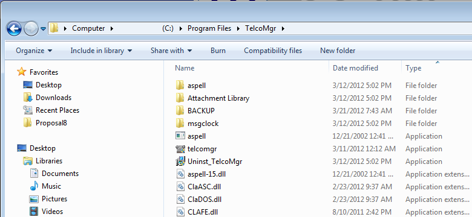
Task: Expand the arrow after TelcoMgr in breadcrumb
Action: [283, 29]
